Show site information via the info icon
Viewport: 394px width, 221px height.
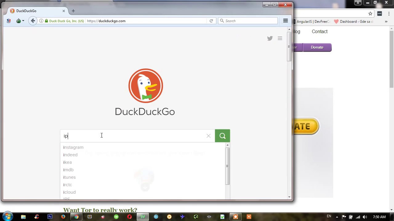click(x=41, y=21)
